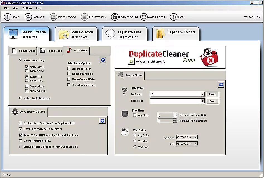Open the Options menu
The image size is (264, 178).
tap(27, 8)
